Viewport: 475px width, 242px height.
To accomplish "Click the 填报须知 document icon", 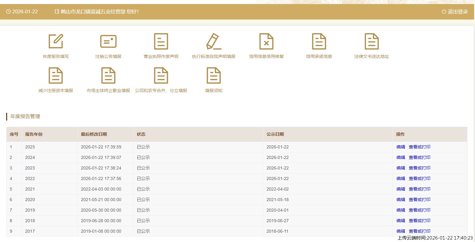I will coord(213,75).
